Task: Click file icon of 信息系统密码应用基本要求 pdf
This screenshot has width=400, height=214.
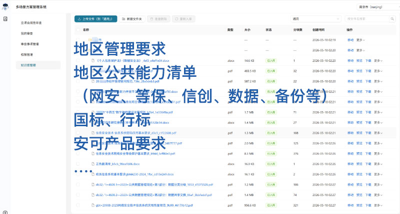Action: [x=93, y=133]
